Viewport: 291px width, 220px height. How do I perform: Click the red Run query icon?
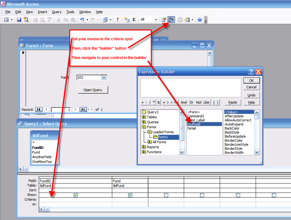click(x=118, y=20)
